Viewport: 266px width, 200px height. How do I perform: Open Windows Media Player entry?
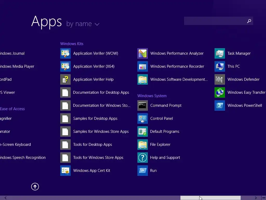pos(17,66)
